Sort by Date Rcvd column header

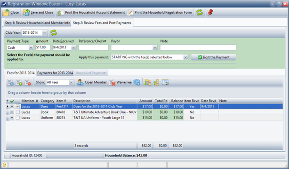[x=209, y=101]
